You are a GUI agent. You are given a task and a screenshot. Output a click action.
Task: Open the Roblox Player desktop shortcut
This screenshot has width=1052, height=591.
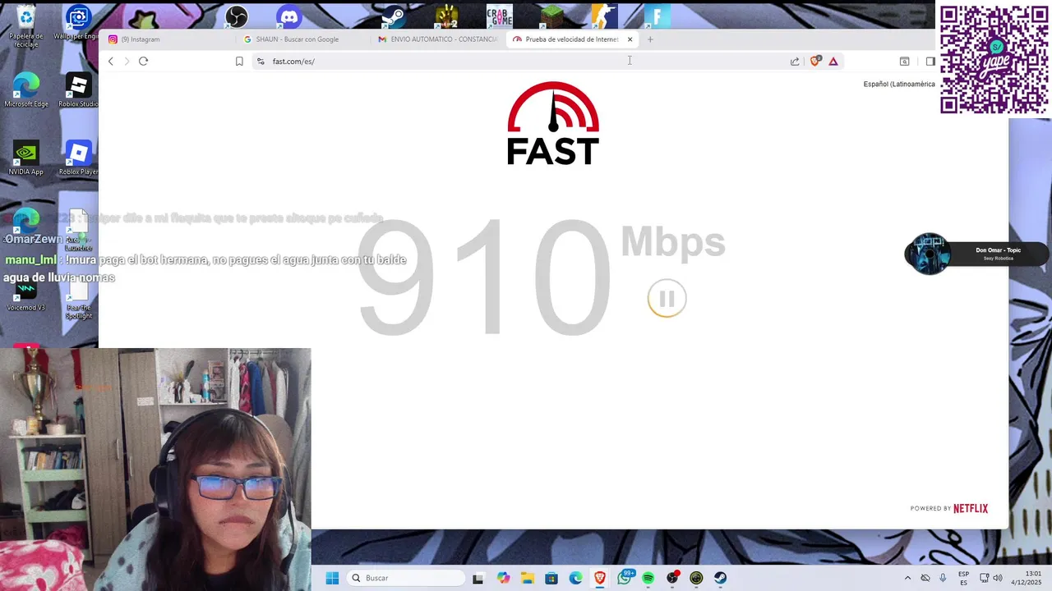[78, 158]
